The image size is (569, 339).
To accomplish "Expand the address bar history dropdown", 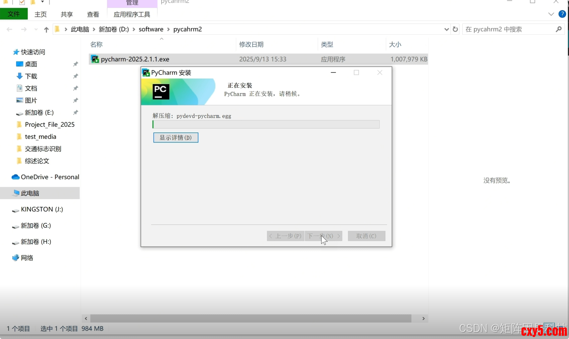I will (x=446, y=29).
